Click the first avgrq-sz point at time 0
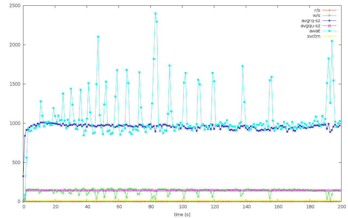The image size is (348, 218). click(23, 176)
